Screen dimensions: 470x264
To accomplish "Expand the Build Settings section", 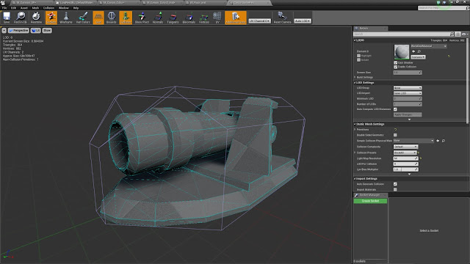I will 355,77.
